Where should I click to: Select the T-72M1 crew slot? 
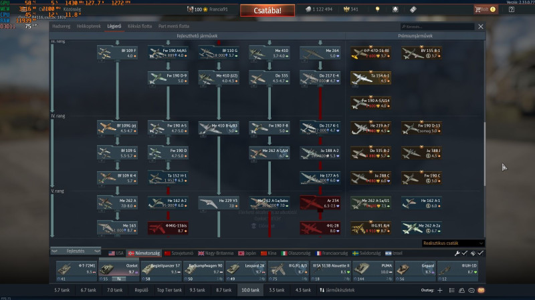tap(76, 271)
